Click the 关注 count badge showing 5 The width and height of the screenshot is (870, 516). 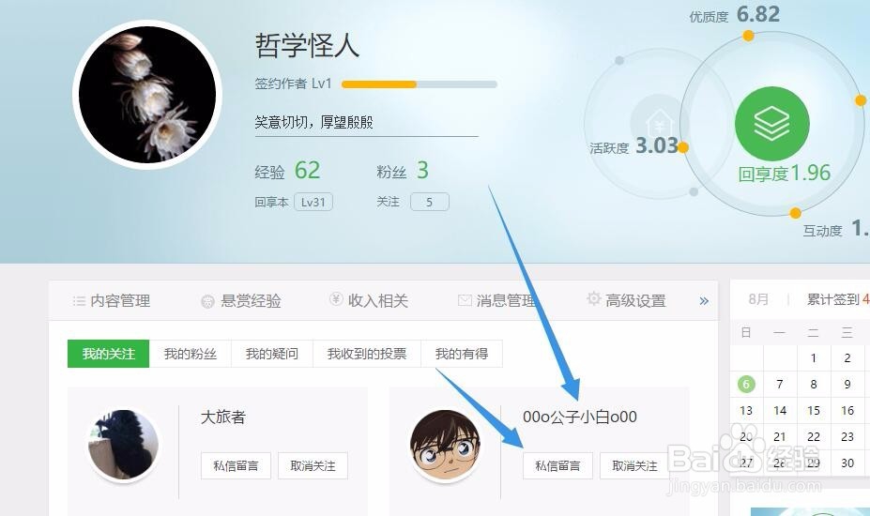[x=430, y=202]
